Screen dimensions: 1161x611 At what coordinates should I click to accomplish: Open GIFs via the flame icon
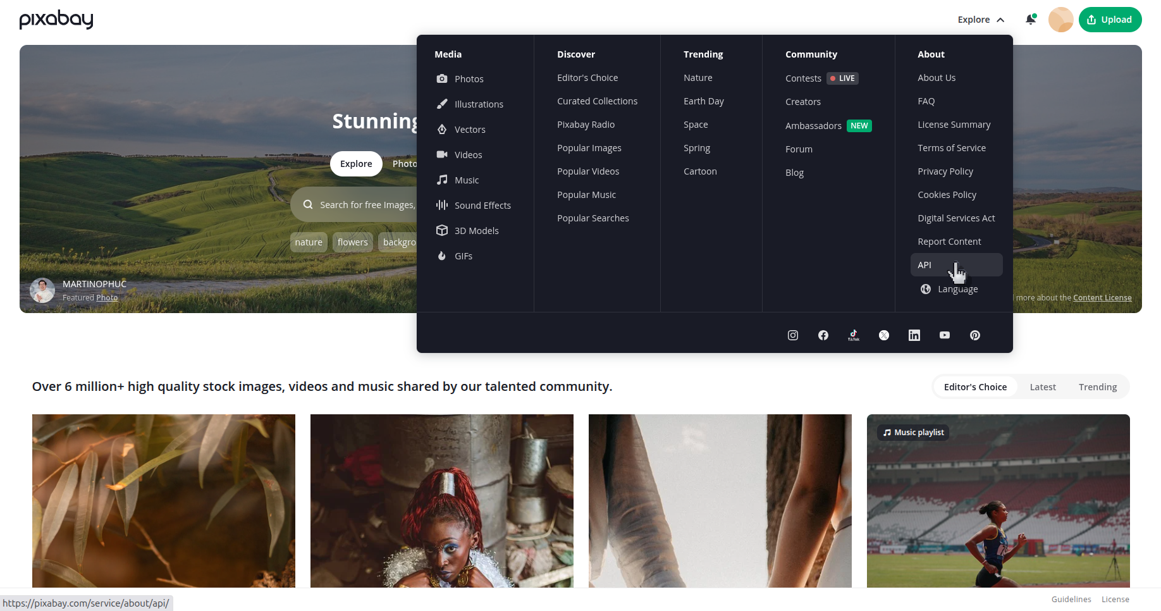(441, 256)
